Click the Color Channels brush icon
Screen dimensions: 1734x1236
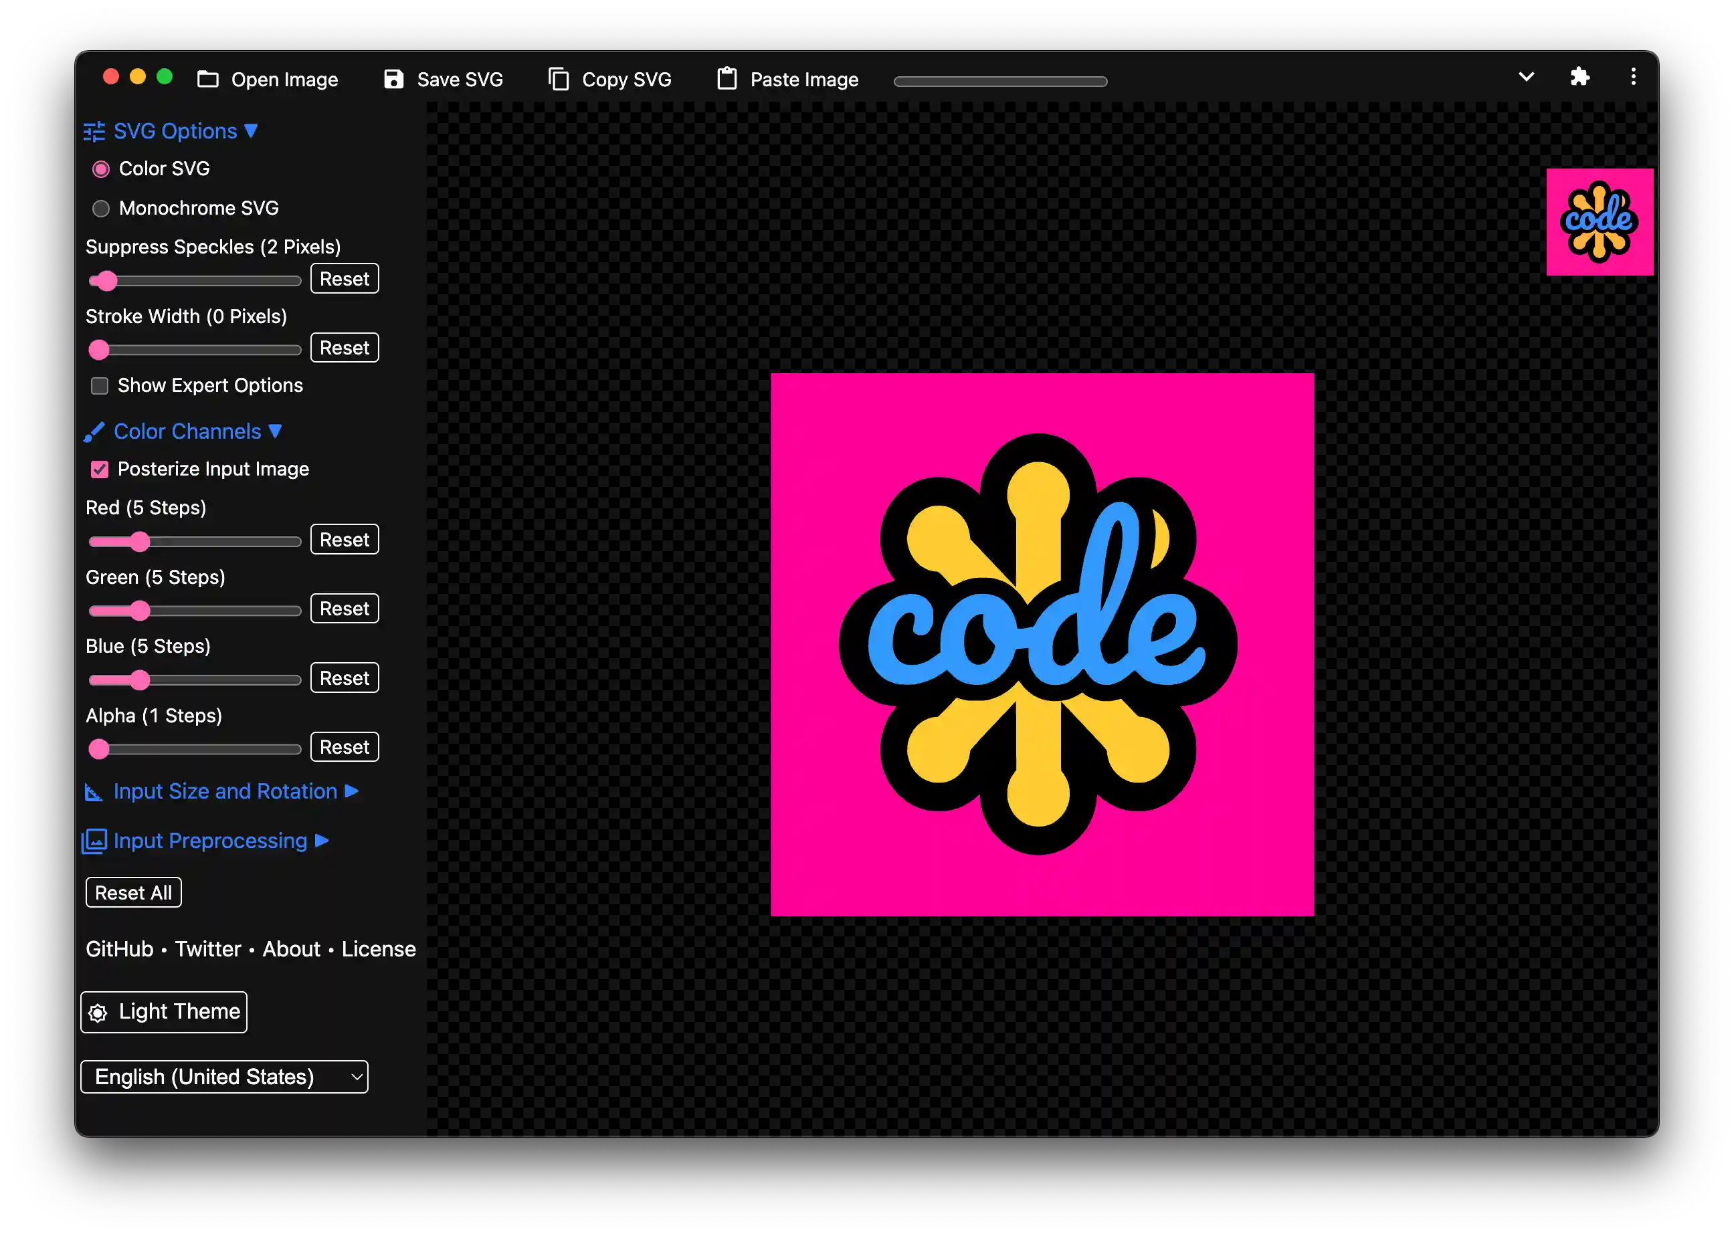(x=94, y=431)
